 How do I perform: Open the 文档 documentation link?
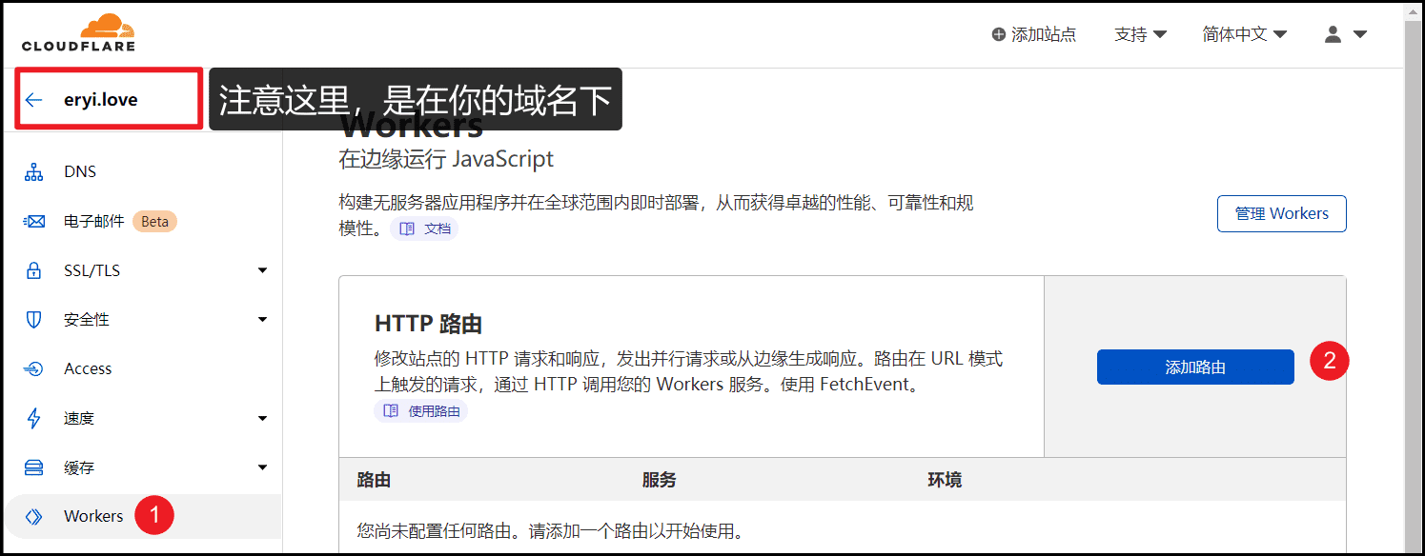pos(424,229)
